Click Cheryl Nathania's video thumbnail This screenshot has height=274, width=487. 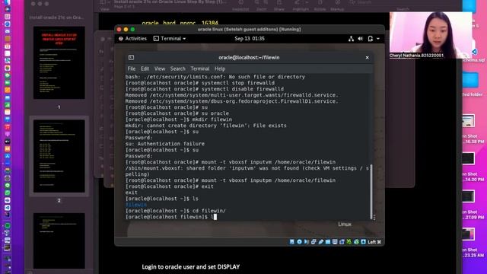point(431,35)
